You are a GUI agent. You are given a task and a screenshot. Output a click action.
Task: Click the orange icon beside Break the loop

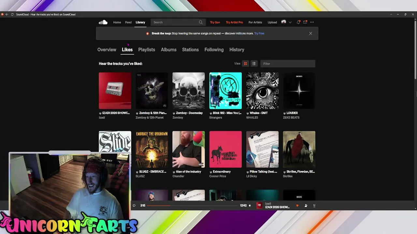[x=148, y=33]
